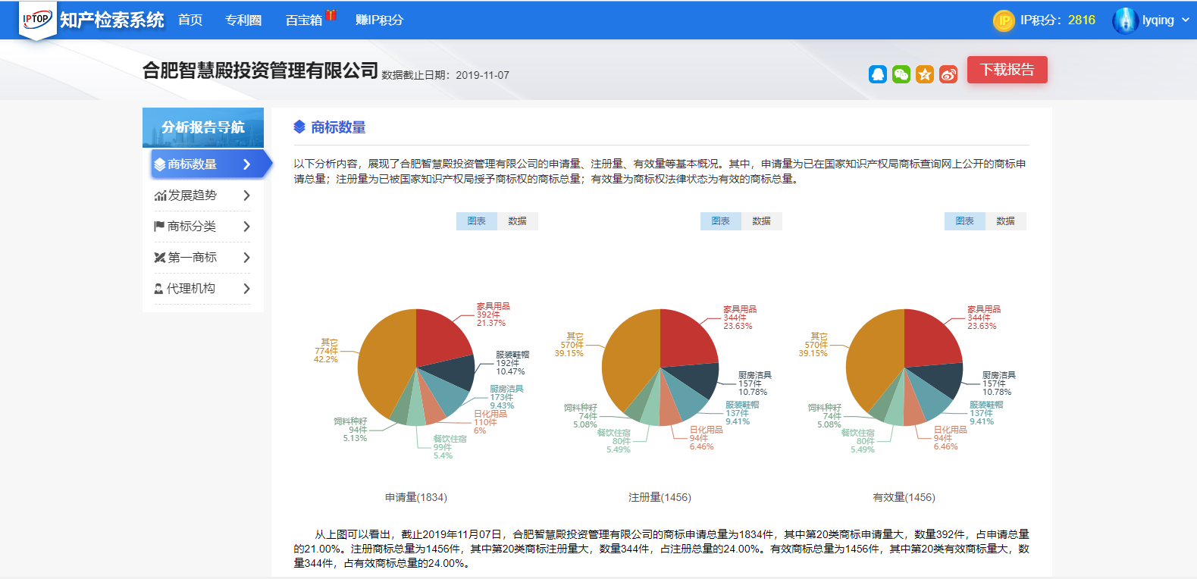Switch 申请量 chart to 数据 view
The image size is (1197, 579).
point(517,221)
